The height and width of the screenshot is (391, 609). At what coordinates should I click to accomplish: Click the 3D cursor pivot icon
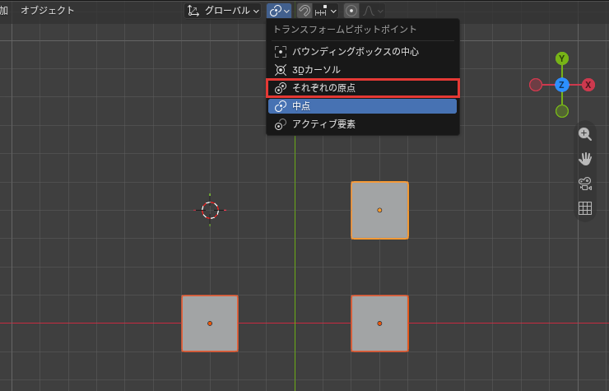[x=281, y=70]
